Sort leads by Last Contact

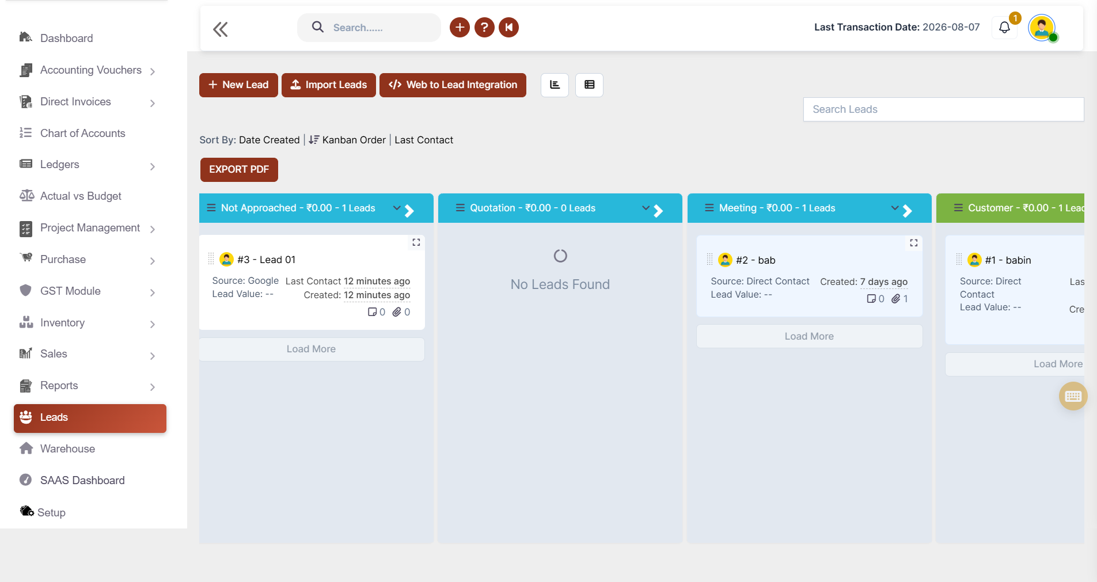424,140
